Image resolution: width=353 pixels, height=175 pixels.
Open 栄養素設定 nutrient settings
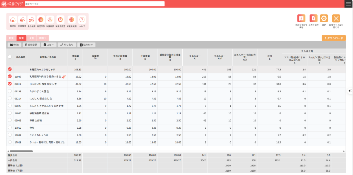click(60, 20)
